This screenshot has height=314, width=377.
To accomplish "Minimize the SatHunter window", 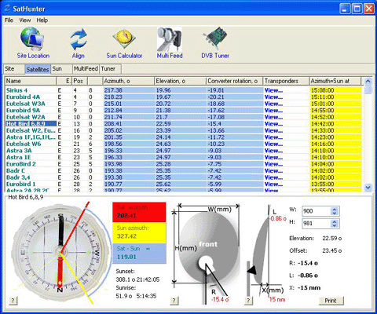I will (345, 9).
